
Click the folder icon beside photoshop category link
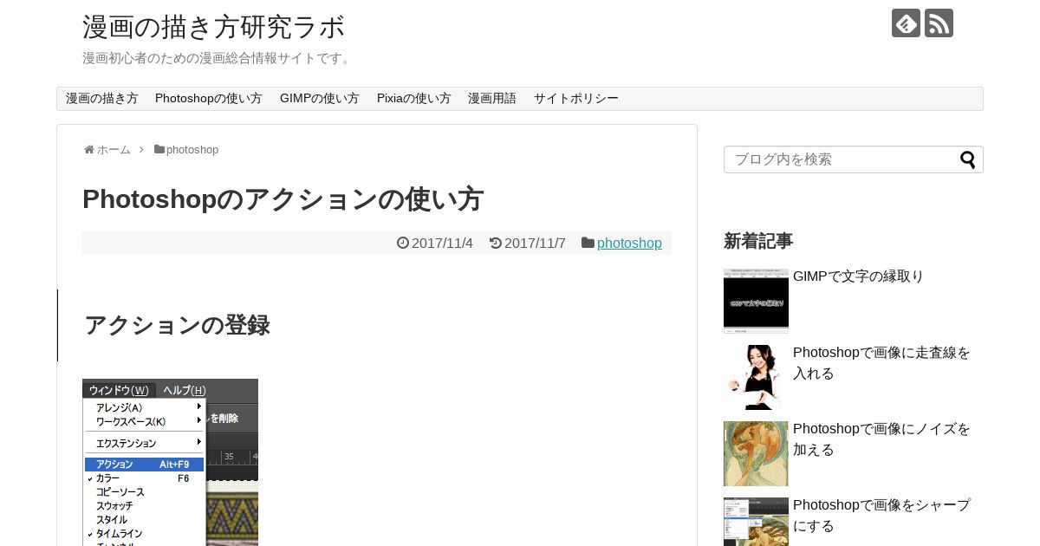click(x=588, y=244)
